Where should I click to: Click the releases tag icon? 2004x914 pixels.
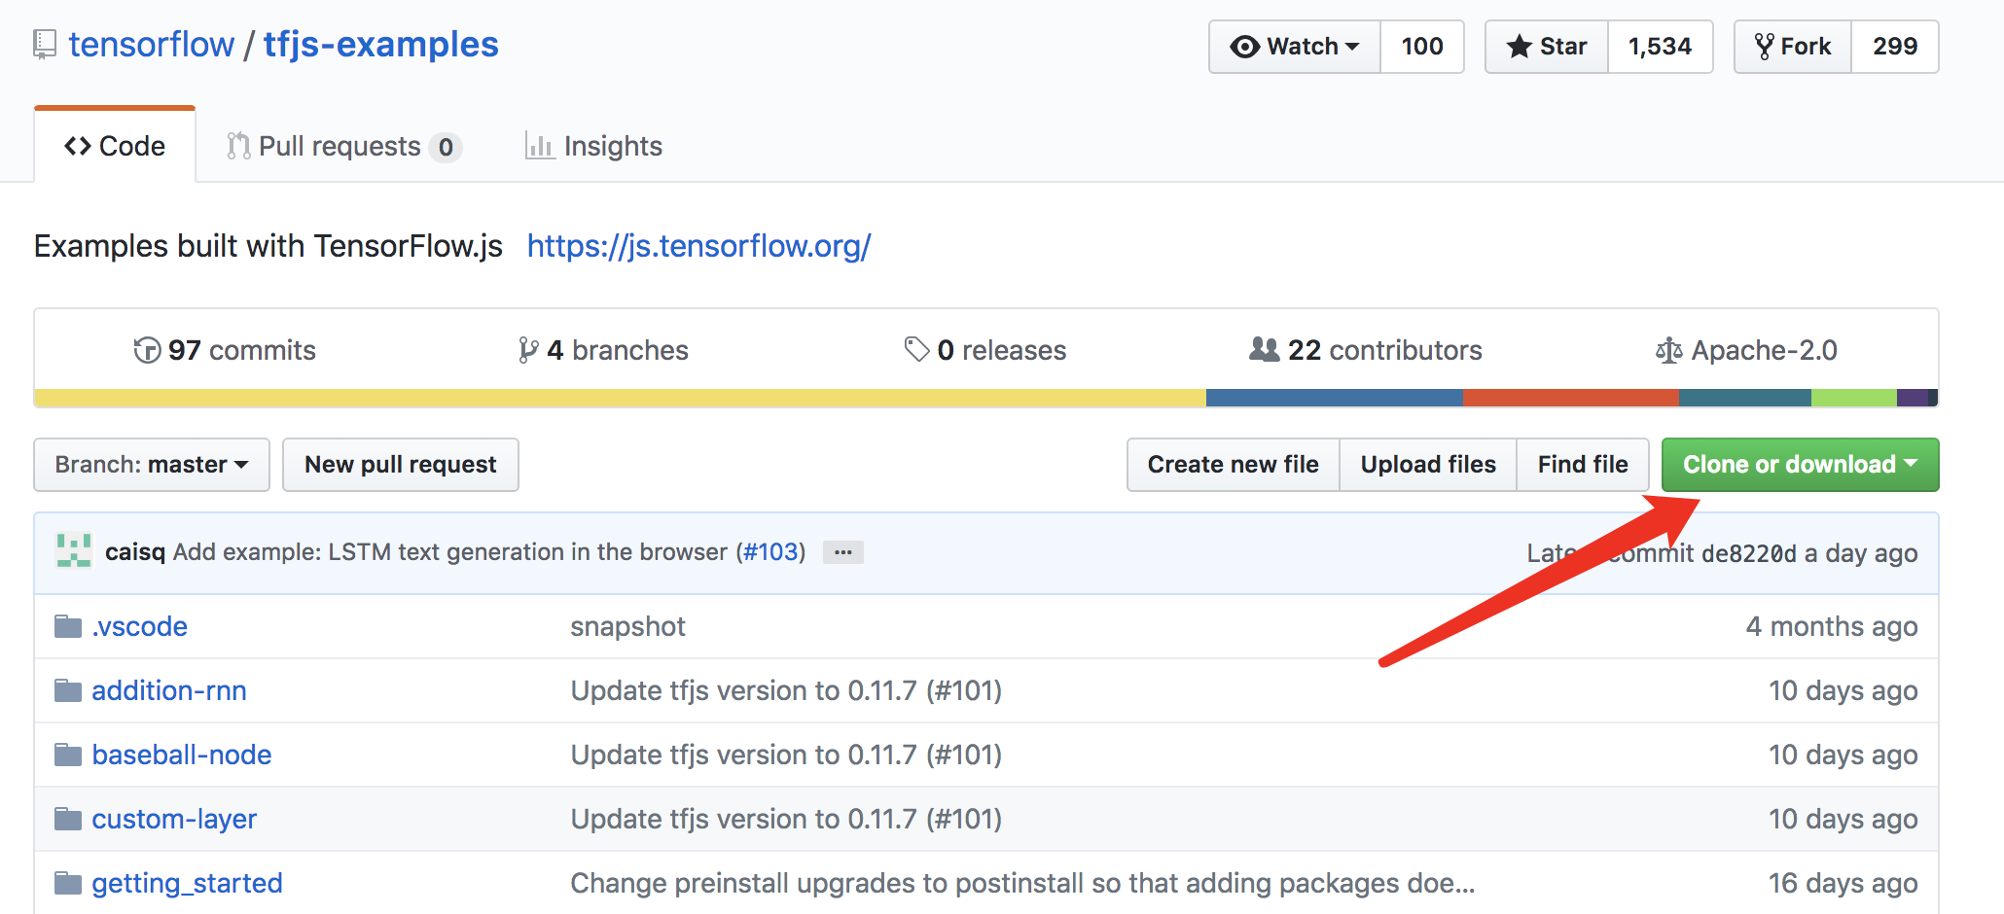(916, 349)
